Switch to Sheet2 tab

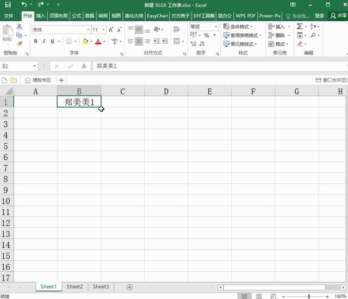pos(74,286)
